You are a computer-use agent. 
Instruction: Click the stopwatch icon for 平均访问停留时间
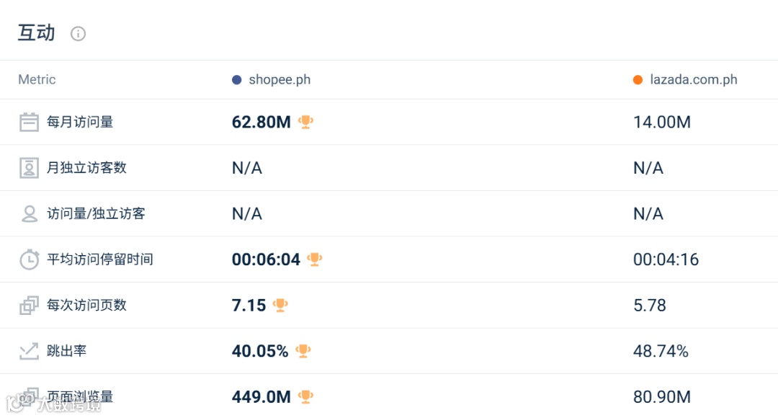coord(29,259)
